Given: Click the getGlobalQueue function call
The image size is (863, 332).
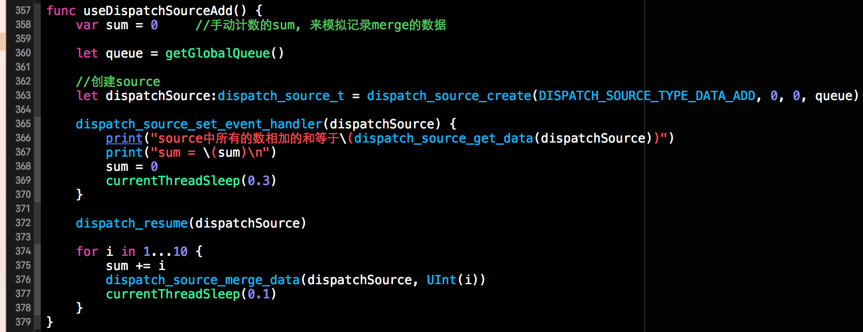Looking at the screenshot, I should [x=217, y=53].
